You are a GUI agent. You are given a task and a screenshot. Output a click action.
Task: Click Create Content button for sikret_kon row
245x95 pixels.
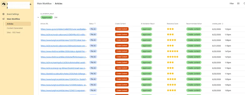(x=122, y=40)
